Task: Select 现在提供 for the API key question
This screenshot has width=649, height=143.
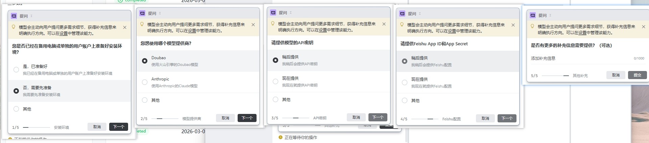Action: click(275, 81)
